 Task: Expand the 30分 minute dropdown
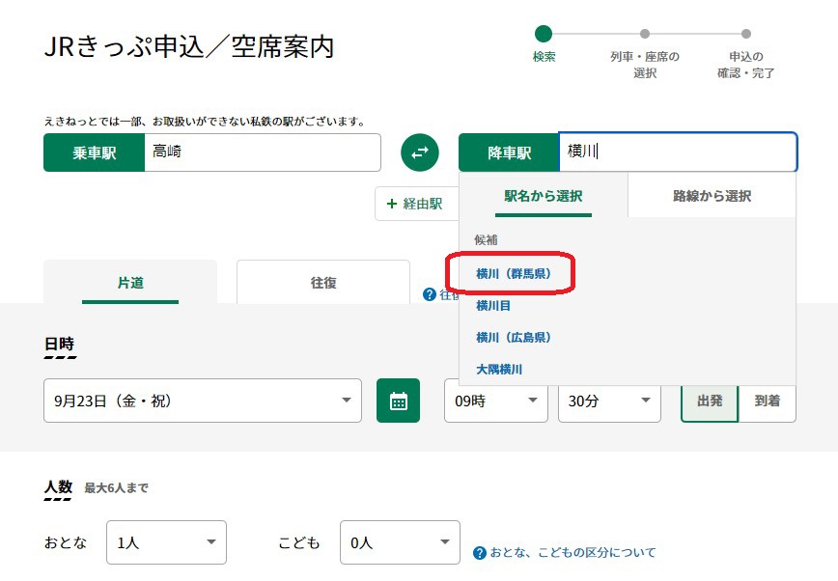pyautogui.click(x=609, y=401)
